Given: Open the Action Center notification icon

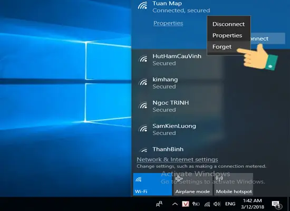Looking at the screenshot, I should point(276,204).
